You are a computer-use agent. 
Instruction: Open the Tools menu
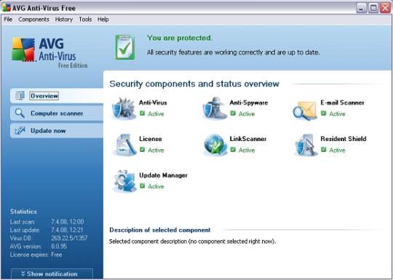(85, 20)
